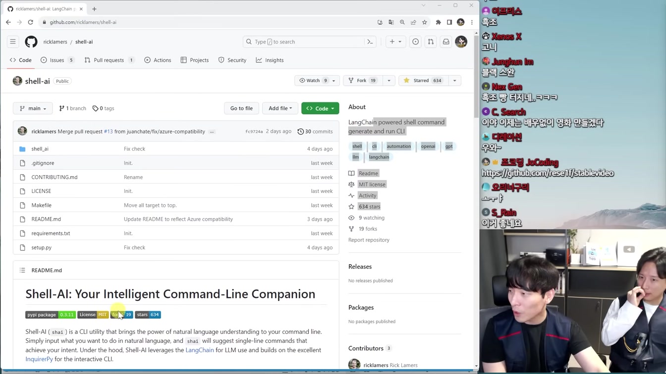Open the Security tab
The height and width of the screenshot is (374, 666).
click(x=232, y=60)
